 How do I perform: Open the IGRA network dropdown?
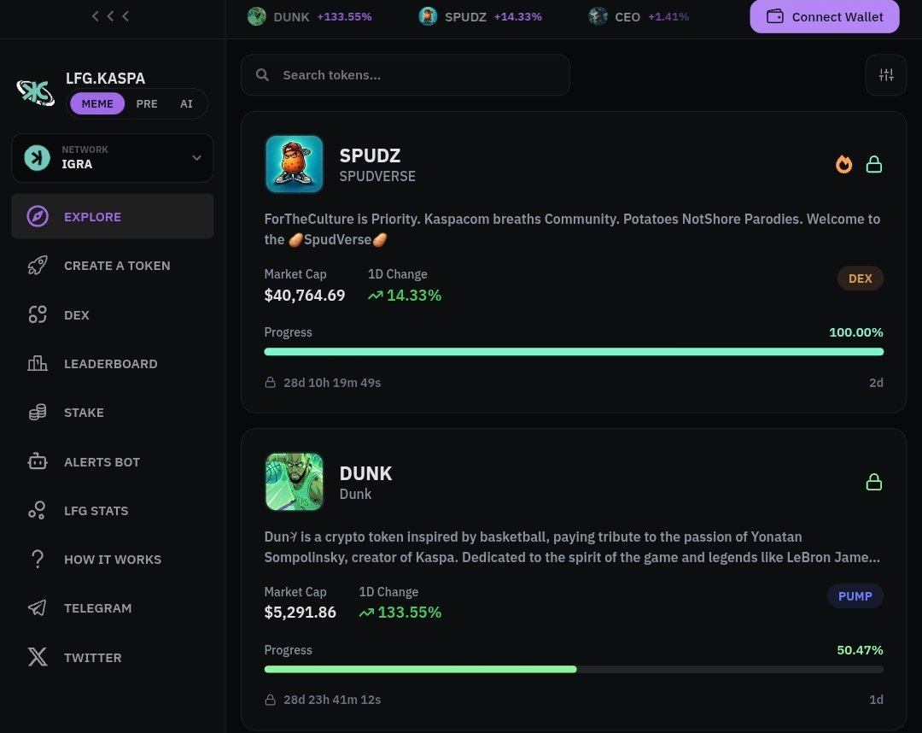pos(113,158)
